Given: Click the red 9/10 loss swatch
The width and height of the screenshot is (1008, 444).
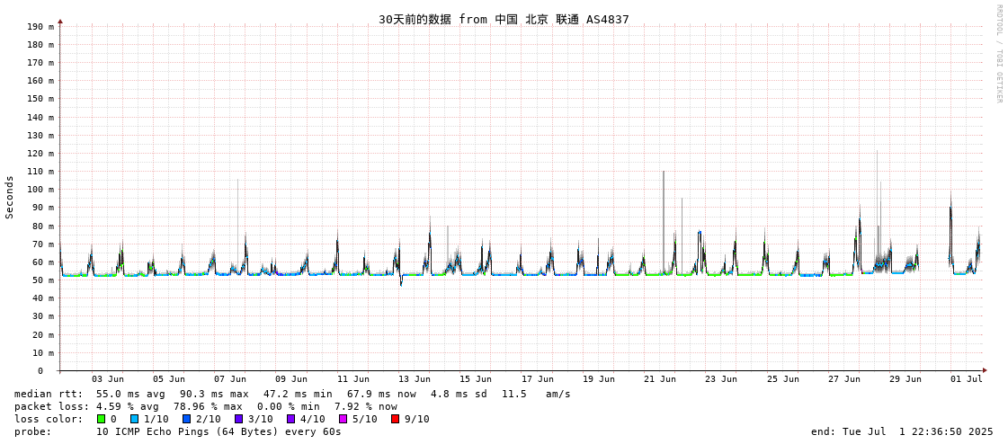Looking at the screenshot, I should click(x=396, y=419).
